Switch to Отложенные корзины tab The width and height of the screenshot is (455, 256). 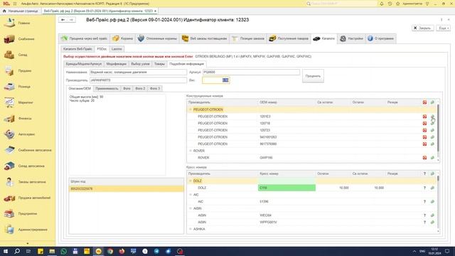coord(158,38)
